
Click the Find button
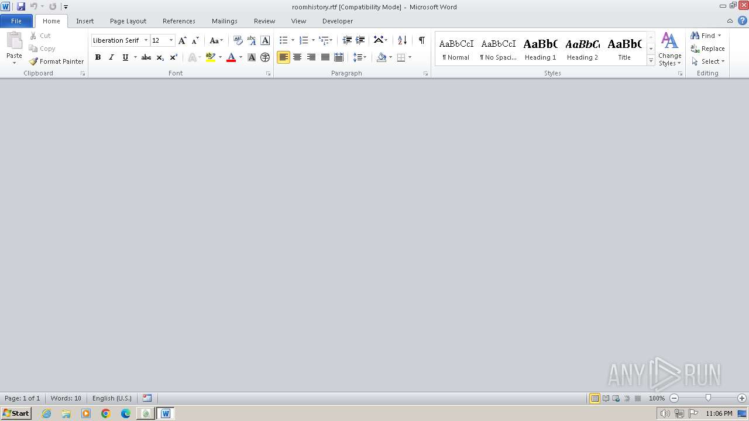coord(704,36)
